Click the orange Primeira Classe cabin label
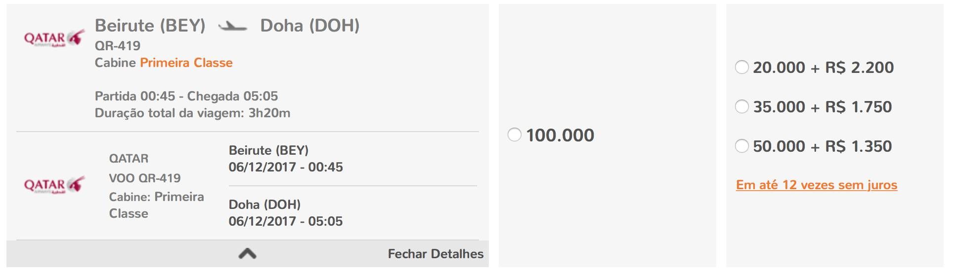Viewport: 954px width, 273px height. (x=186, y=63)
